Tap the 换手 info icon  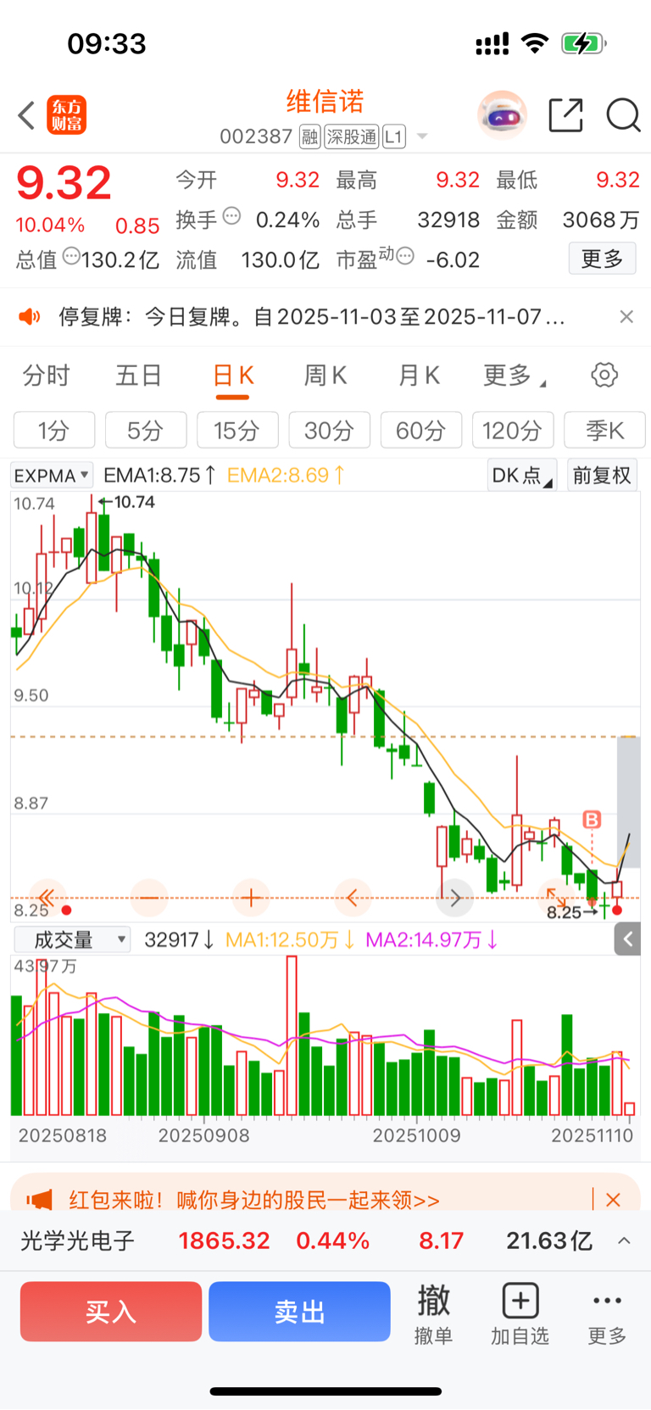(231, 216)
